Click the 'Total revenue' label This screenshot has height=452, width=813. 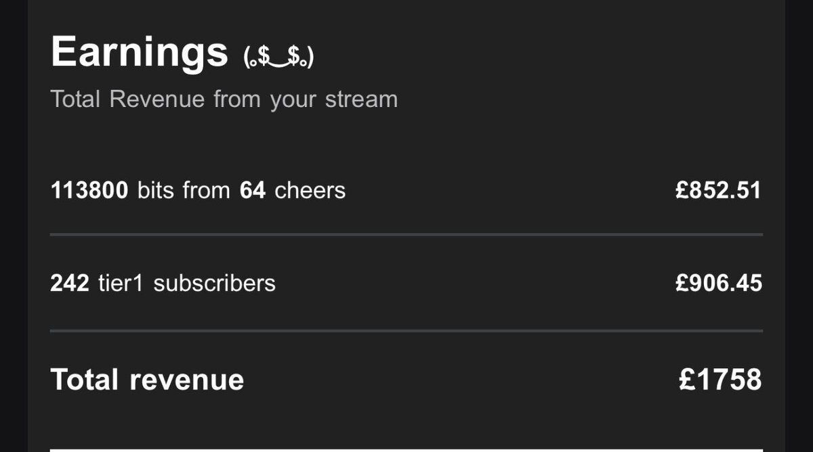tap(147, 380)
